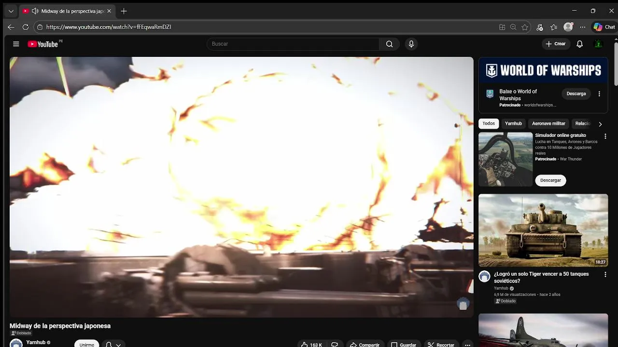Click Recortar clip button
Viewport: 618px width, 347px height.
(441, 345)
